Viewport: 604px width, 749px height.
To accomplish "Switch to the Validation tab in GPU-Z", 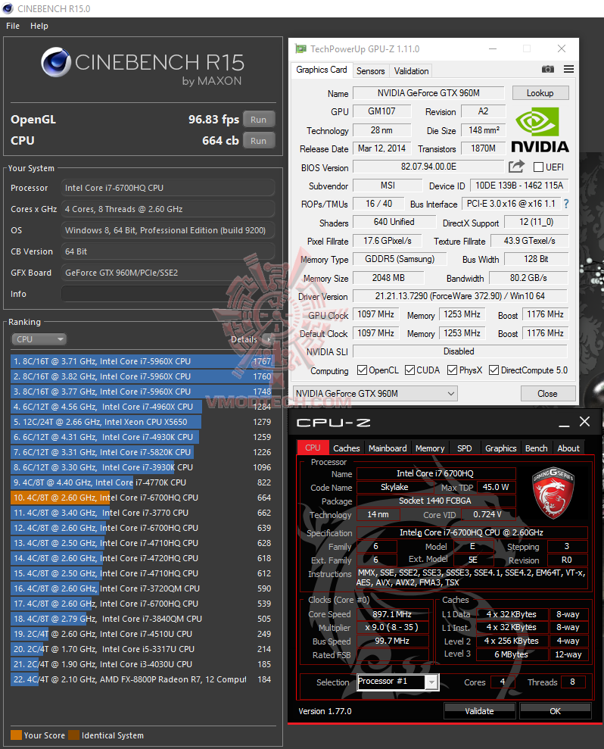I will (411, 71).
